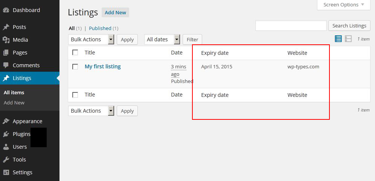Switch to list view icon
Image resolution: width=375 pixels, height=181 pixels.
point(338,39)
